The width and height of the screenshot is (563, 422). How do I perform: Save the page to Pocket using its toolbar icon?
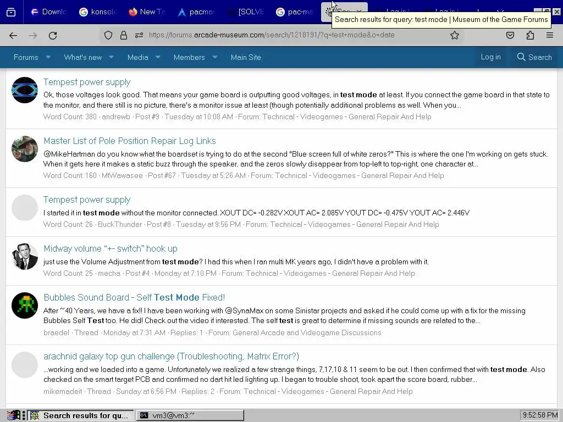pos(510,35)
